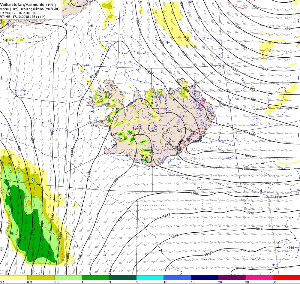This screenshot has width=300, height=284.
Task: Click the '25W' longitude label
Action: 91,2
